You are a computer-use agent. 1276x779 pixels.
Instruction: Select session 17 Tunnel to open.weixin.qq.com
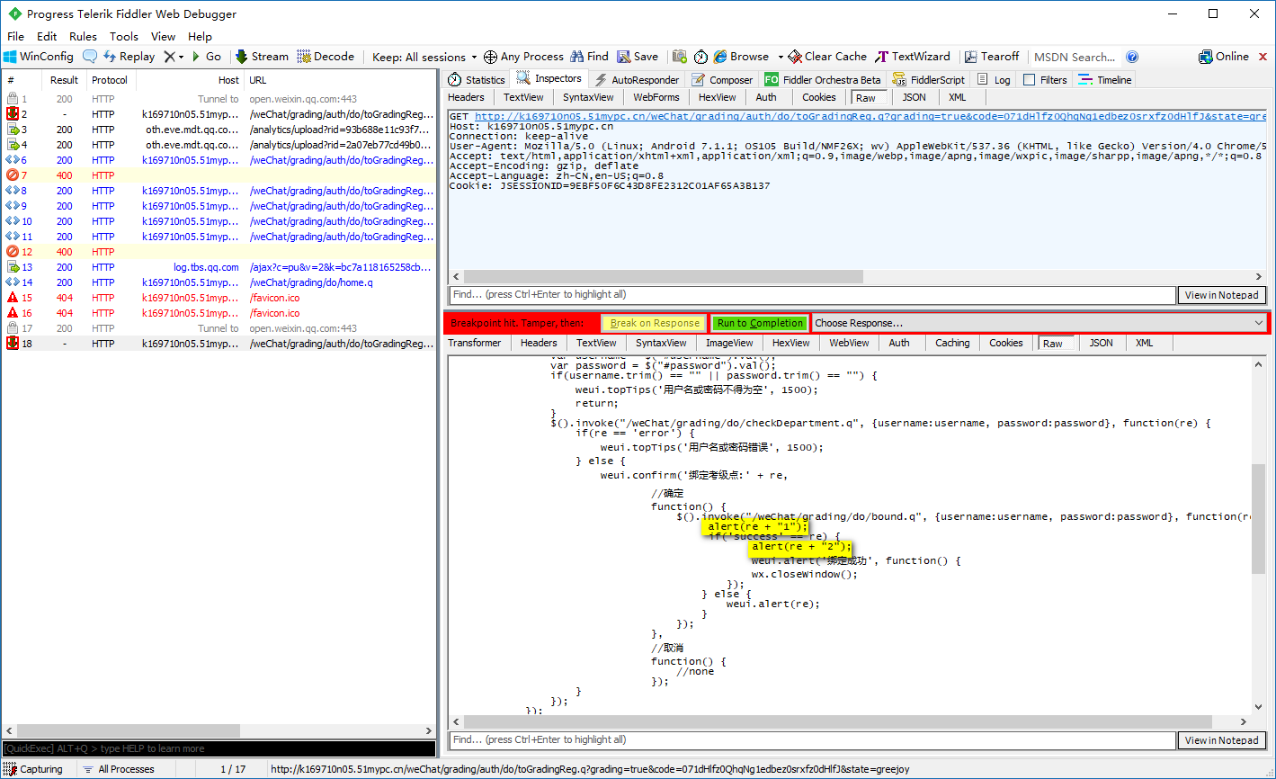pyautogui.click(x=219, y=328)
